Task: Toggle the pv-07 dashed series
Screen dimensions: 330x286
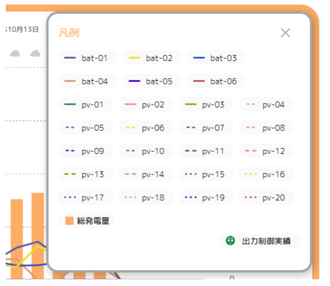Action: pos(206,128)
